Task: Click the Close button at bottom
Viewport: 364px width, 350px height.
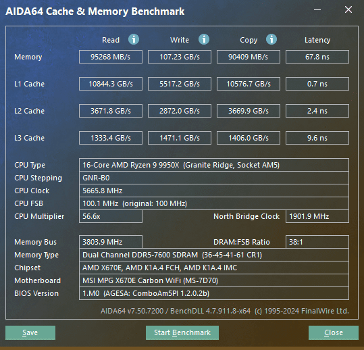Action: tap(334, 332)
